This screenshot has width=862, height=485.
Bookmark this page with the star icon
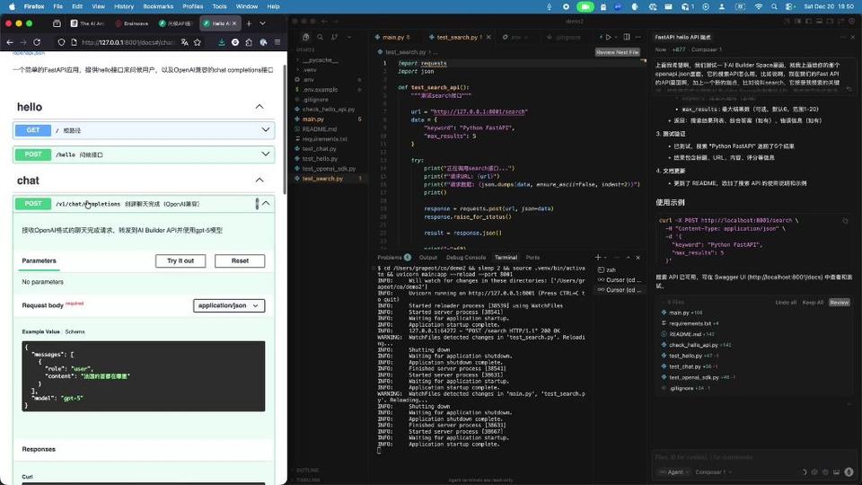coord(198,42)
